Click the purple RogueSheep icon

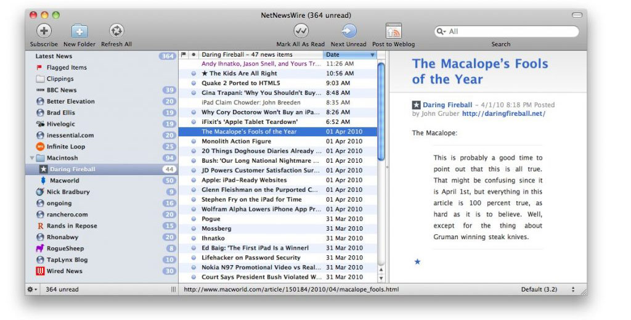coord(40,248)
